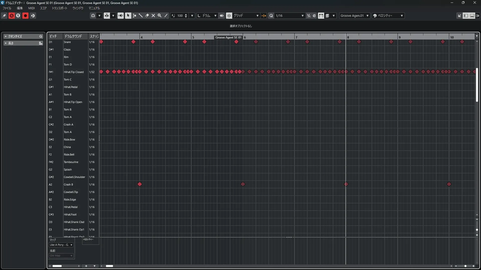This screenshot has height=270, width=481.
Task: Click the Snare drum sound row
Action: click(67, 42)
